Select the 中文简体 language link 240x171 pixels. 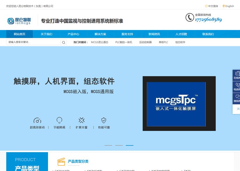pyautogui.click(x=211, y=6)
